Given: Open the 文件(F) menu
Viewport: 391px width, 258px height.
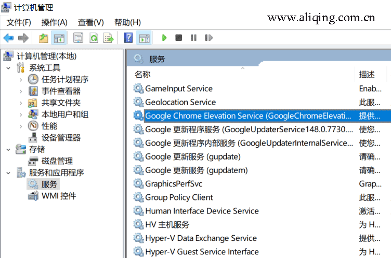Looking at the screenshot, I should 19,22.
